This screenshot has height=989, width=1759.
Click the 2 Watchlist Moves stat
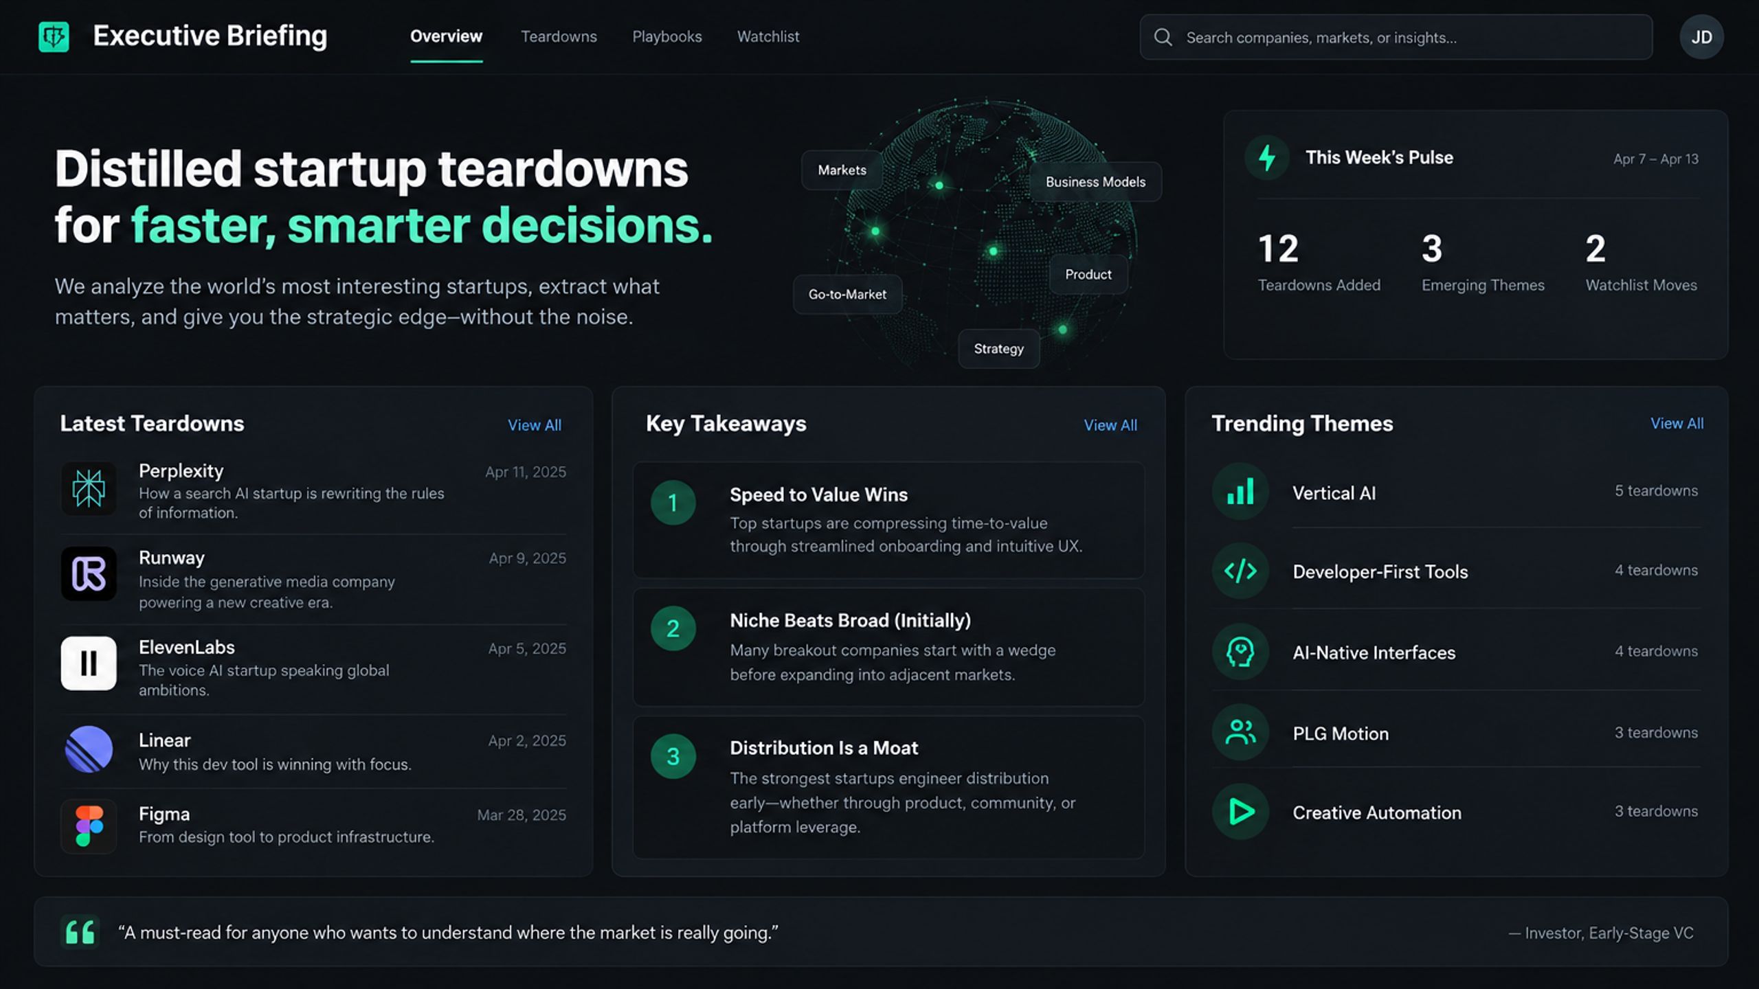point(1641,263)
